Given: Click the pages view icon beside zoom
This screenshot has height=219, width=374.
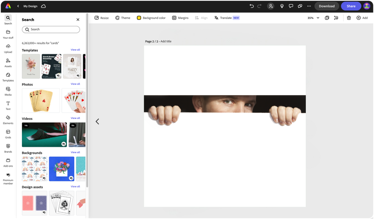Looking at the screenshot, I should point(327,18).
